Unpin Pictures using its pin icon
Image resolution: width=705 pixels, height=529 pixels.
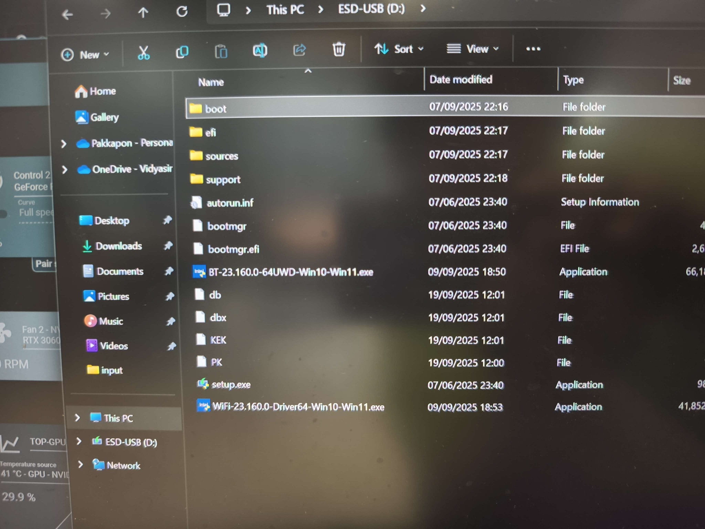170,296
